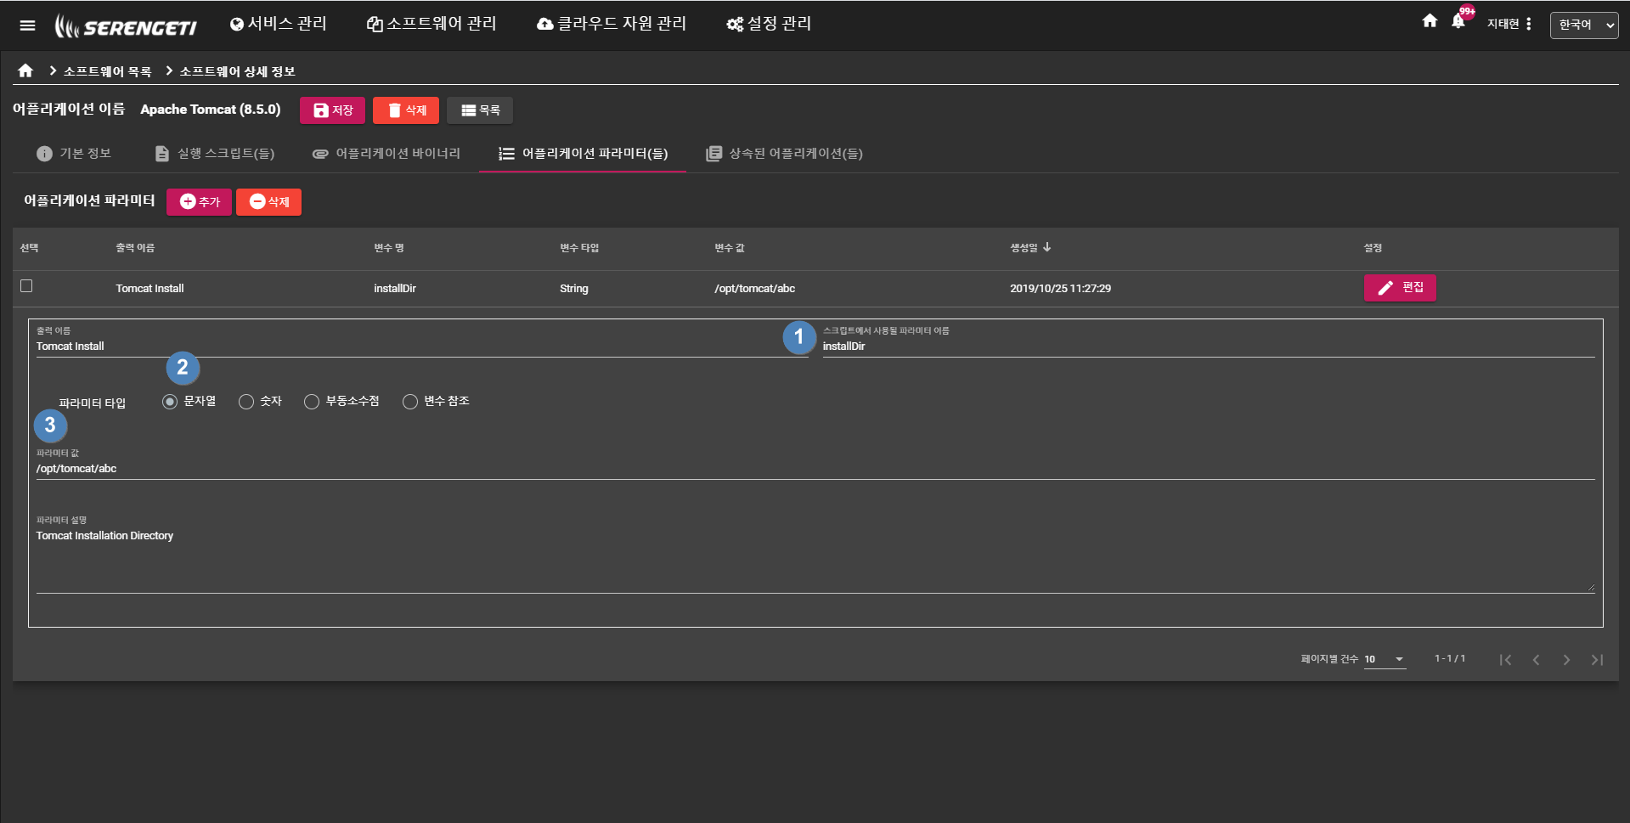Viewport: 1630px width, 823px height.
Task: Open user options three-dot menu
Action: pyautogui.click(x=1528, y=25)
